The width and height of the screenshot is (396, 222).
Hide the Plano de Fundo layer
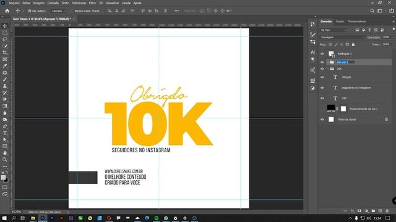tap(322, 120)
